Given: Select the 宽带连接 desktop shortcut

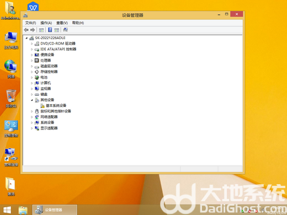Looking at the screenshot, I should [x=11, y=157].
